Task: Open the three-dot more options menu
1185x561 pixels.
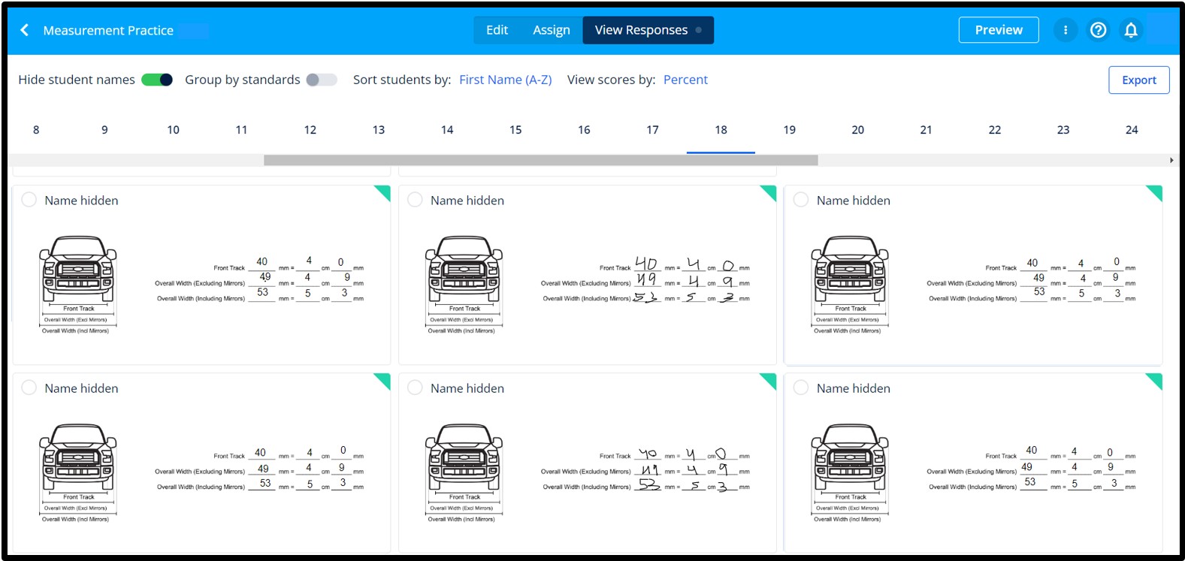Action: pyautogui.click(x=1065, y=30)
